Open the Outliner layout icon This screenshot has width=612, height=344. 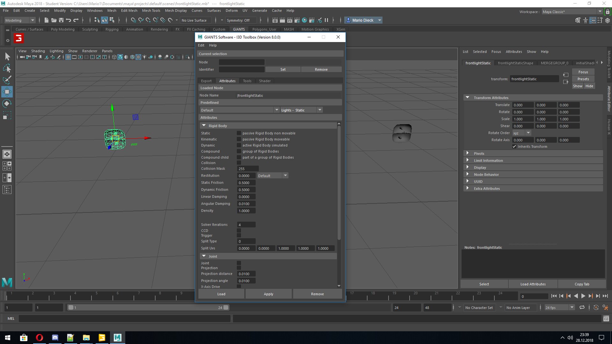[x=7, y=190]
